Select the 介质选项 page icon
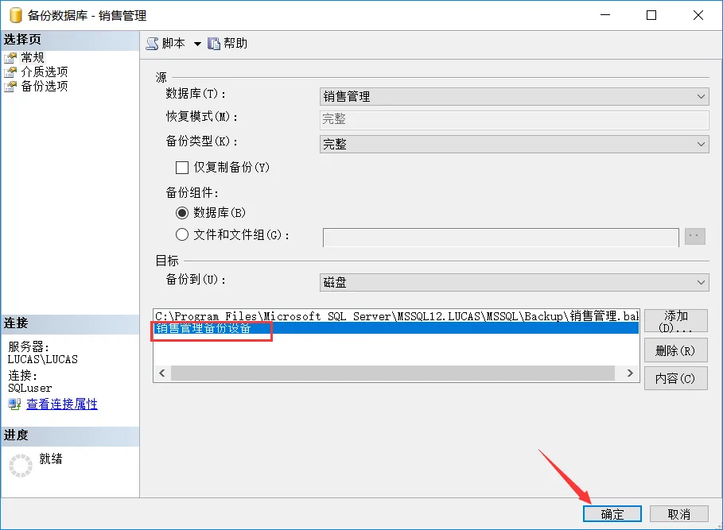Screen dimensions: 723x530 [x=10, y=72]
